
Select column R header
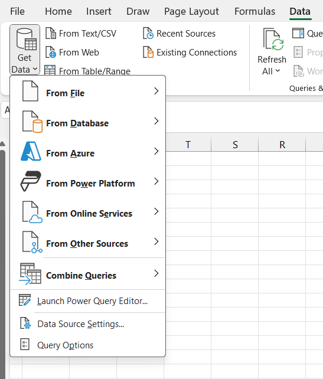click(282, 145)
